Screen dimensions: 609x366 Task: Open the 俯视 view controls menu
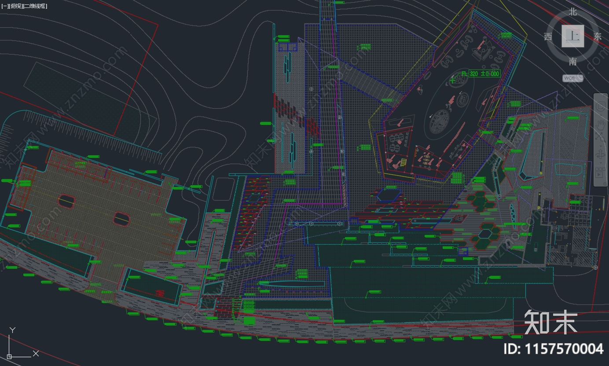pyautogui.click(x=15, y=6)
